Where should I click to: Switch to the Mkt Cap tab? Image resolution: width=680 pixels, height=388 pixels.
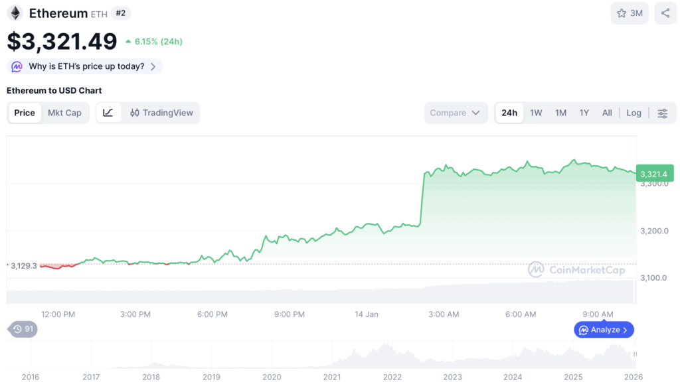(x=64, y=113)
